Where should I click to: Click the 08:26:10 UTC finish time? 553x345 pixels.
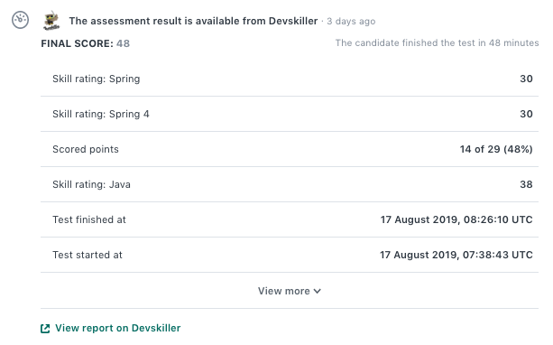tap(498, 219)
